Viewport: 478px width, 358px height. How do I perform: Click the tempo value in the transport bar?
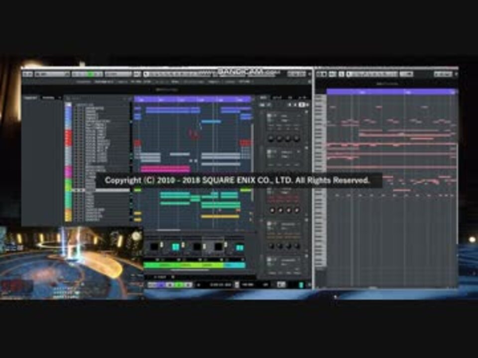pos(247,284)
